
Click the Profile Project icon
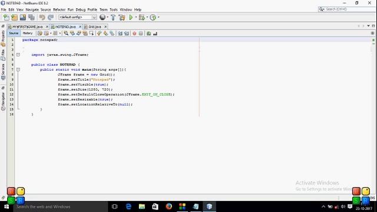point(153,17)
